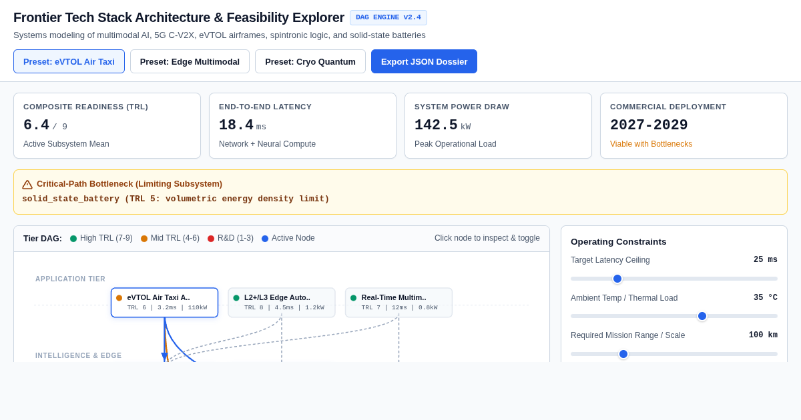Click the INTELLIGENCE & EDGE tier label
This screenshot has width=801, height=420.
(79, 356)
